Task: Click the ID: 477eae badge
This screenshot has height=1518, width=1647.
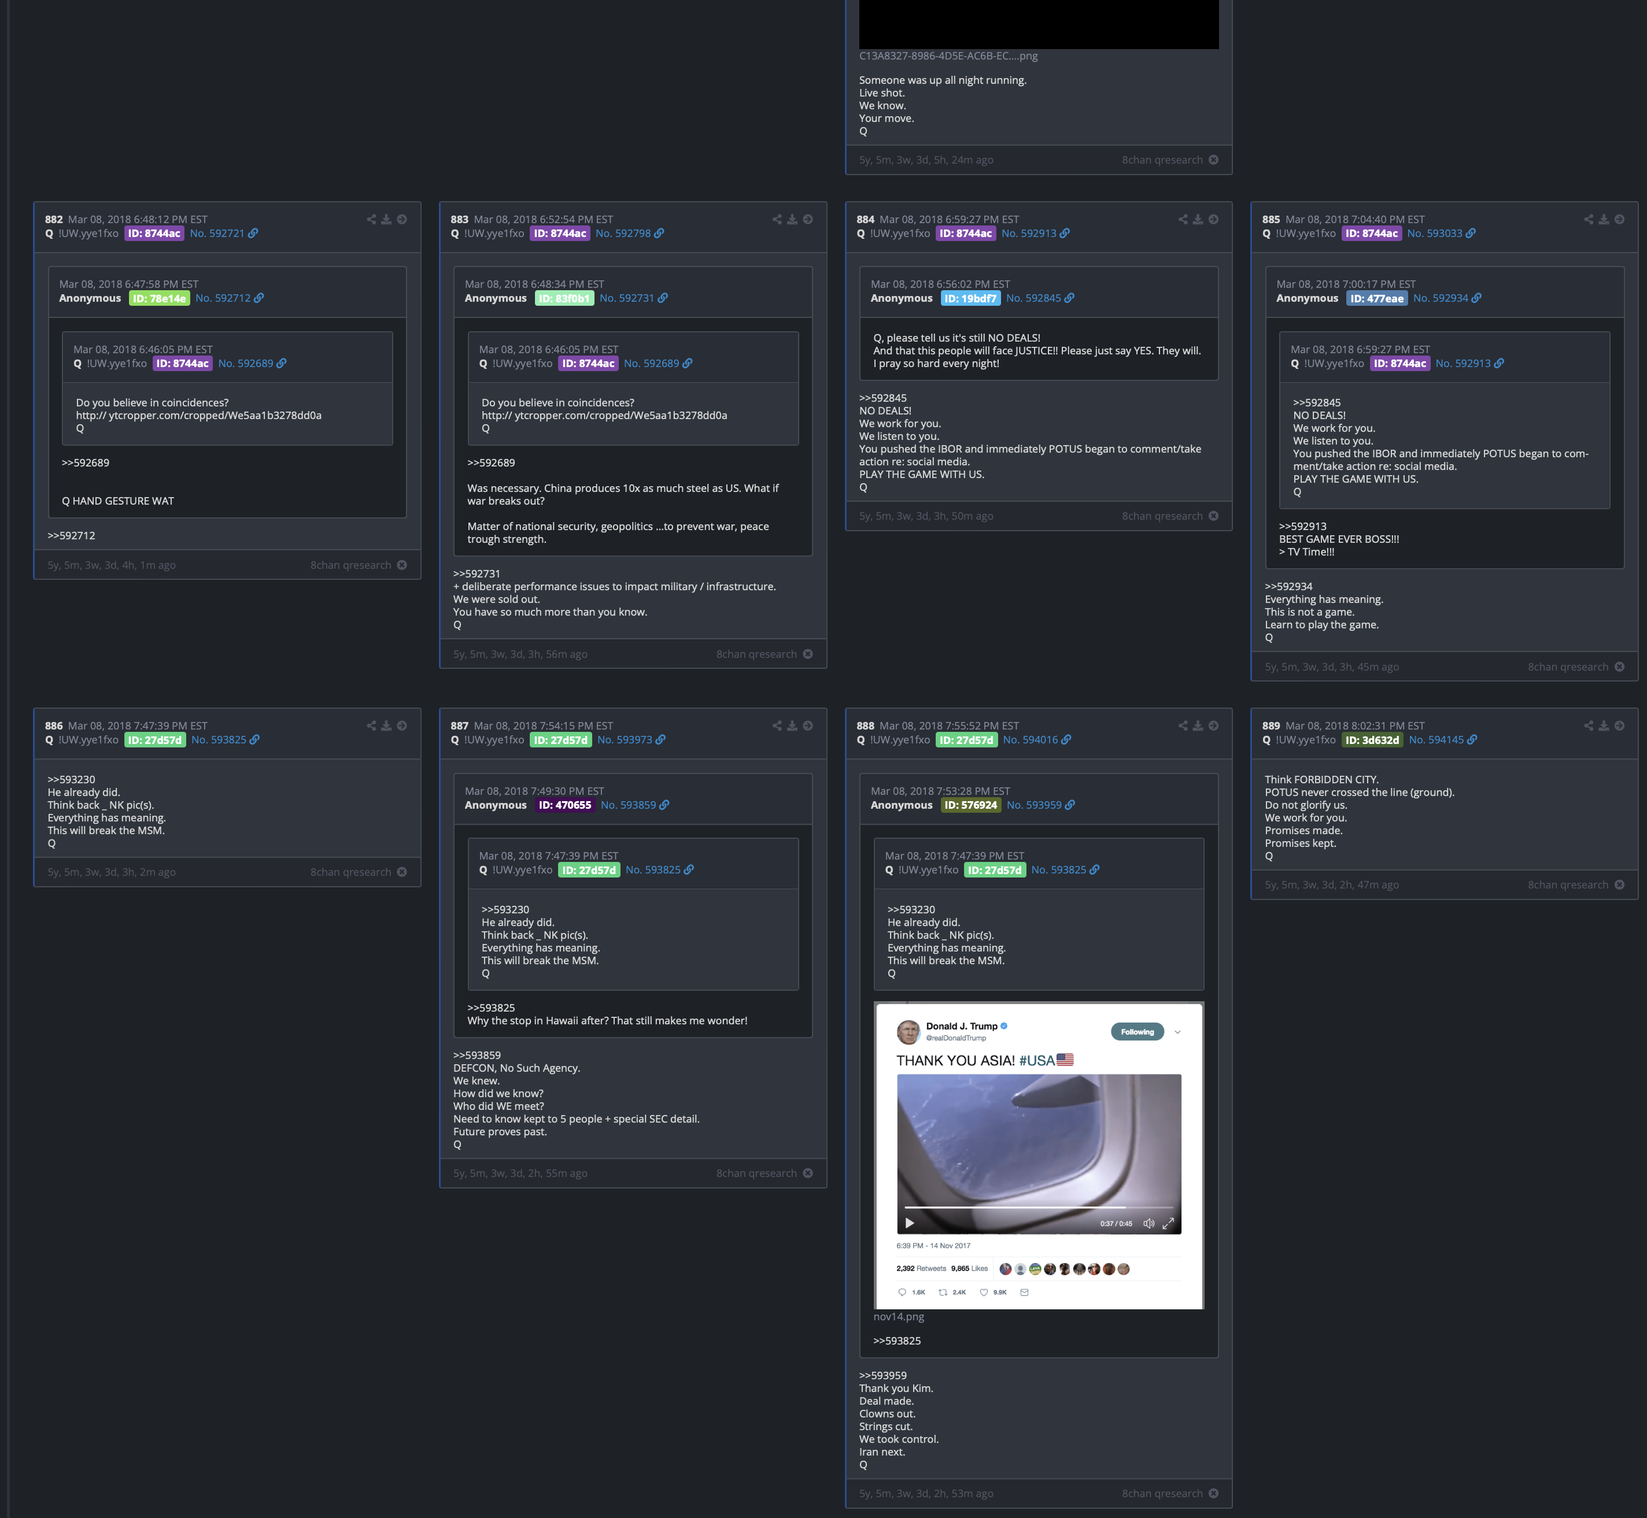Action: pos(1376,298)
